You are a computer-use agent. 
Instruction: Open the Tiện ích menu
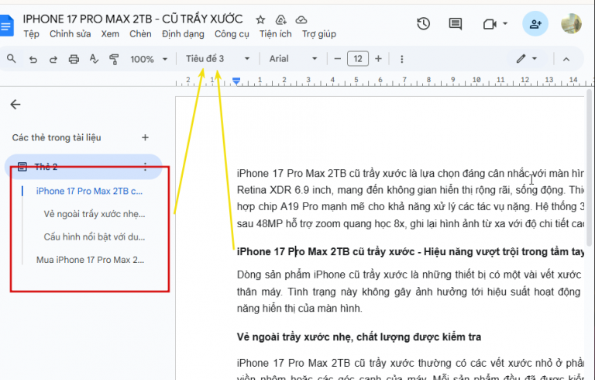(x=276, y=34)
